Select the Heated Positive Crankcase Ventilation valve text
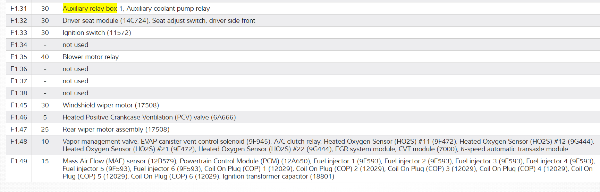This screenshot has height=192, width=600. click(x=149, y=117)
